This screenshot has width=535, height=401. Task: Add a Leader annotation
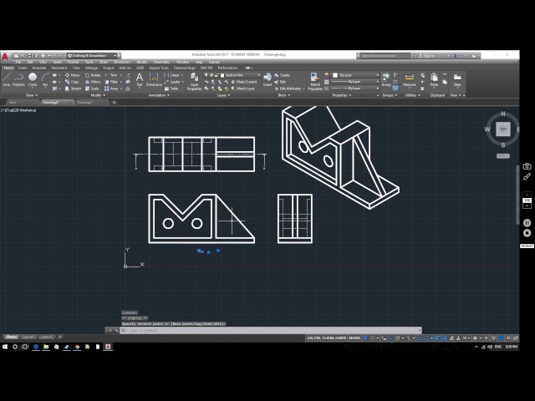(172, 82)
